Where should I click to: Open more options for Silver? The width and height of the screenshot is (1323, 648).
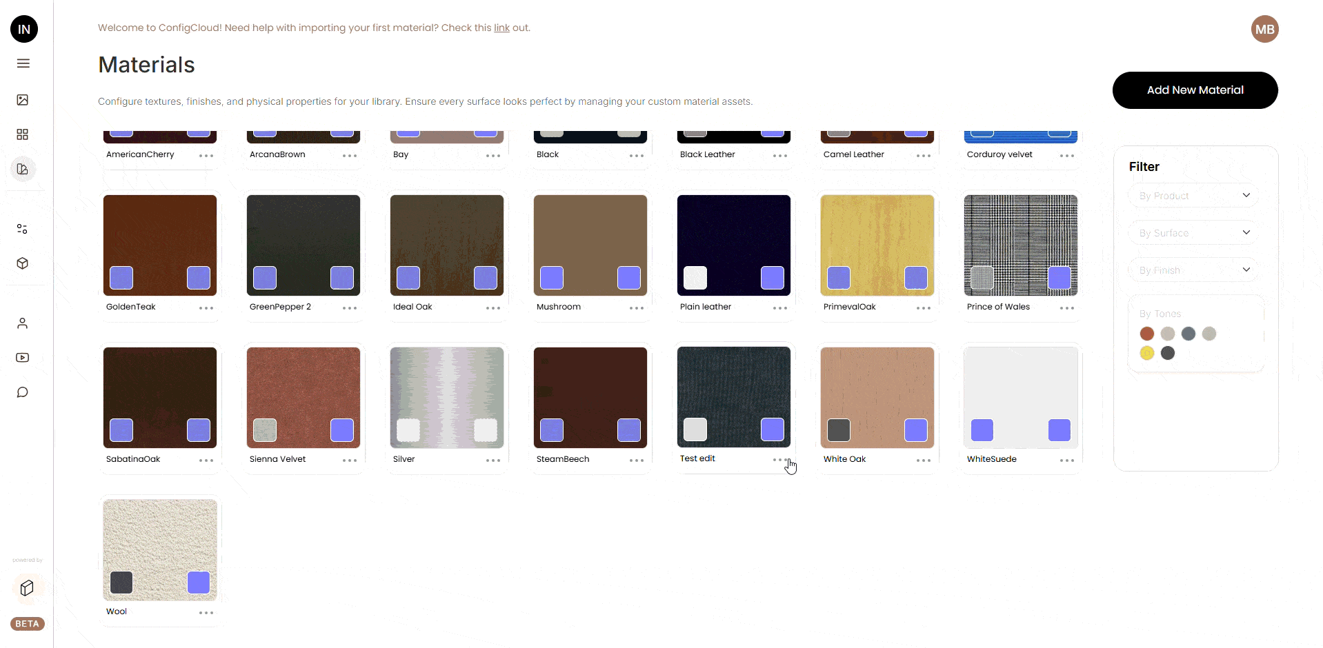coord(493,460)
